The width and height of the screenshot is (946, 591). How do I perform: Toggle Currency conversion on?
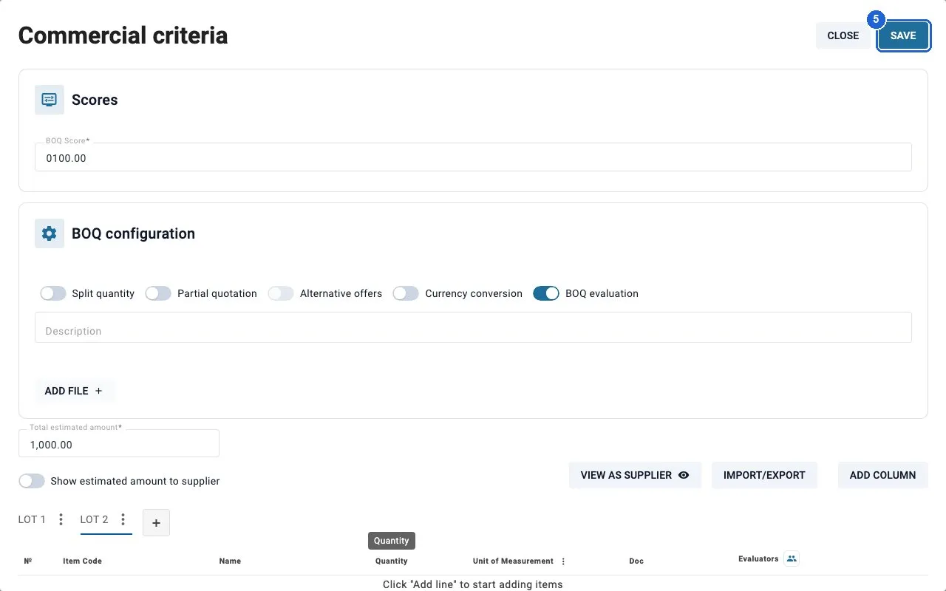tap(406, 293)
